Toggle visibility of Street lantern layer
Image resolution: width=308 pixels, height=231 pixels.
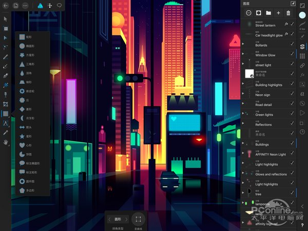[292, 24]
